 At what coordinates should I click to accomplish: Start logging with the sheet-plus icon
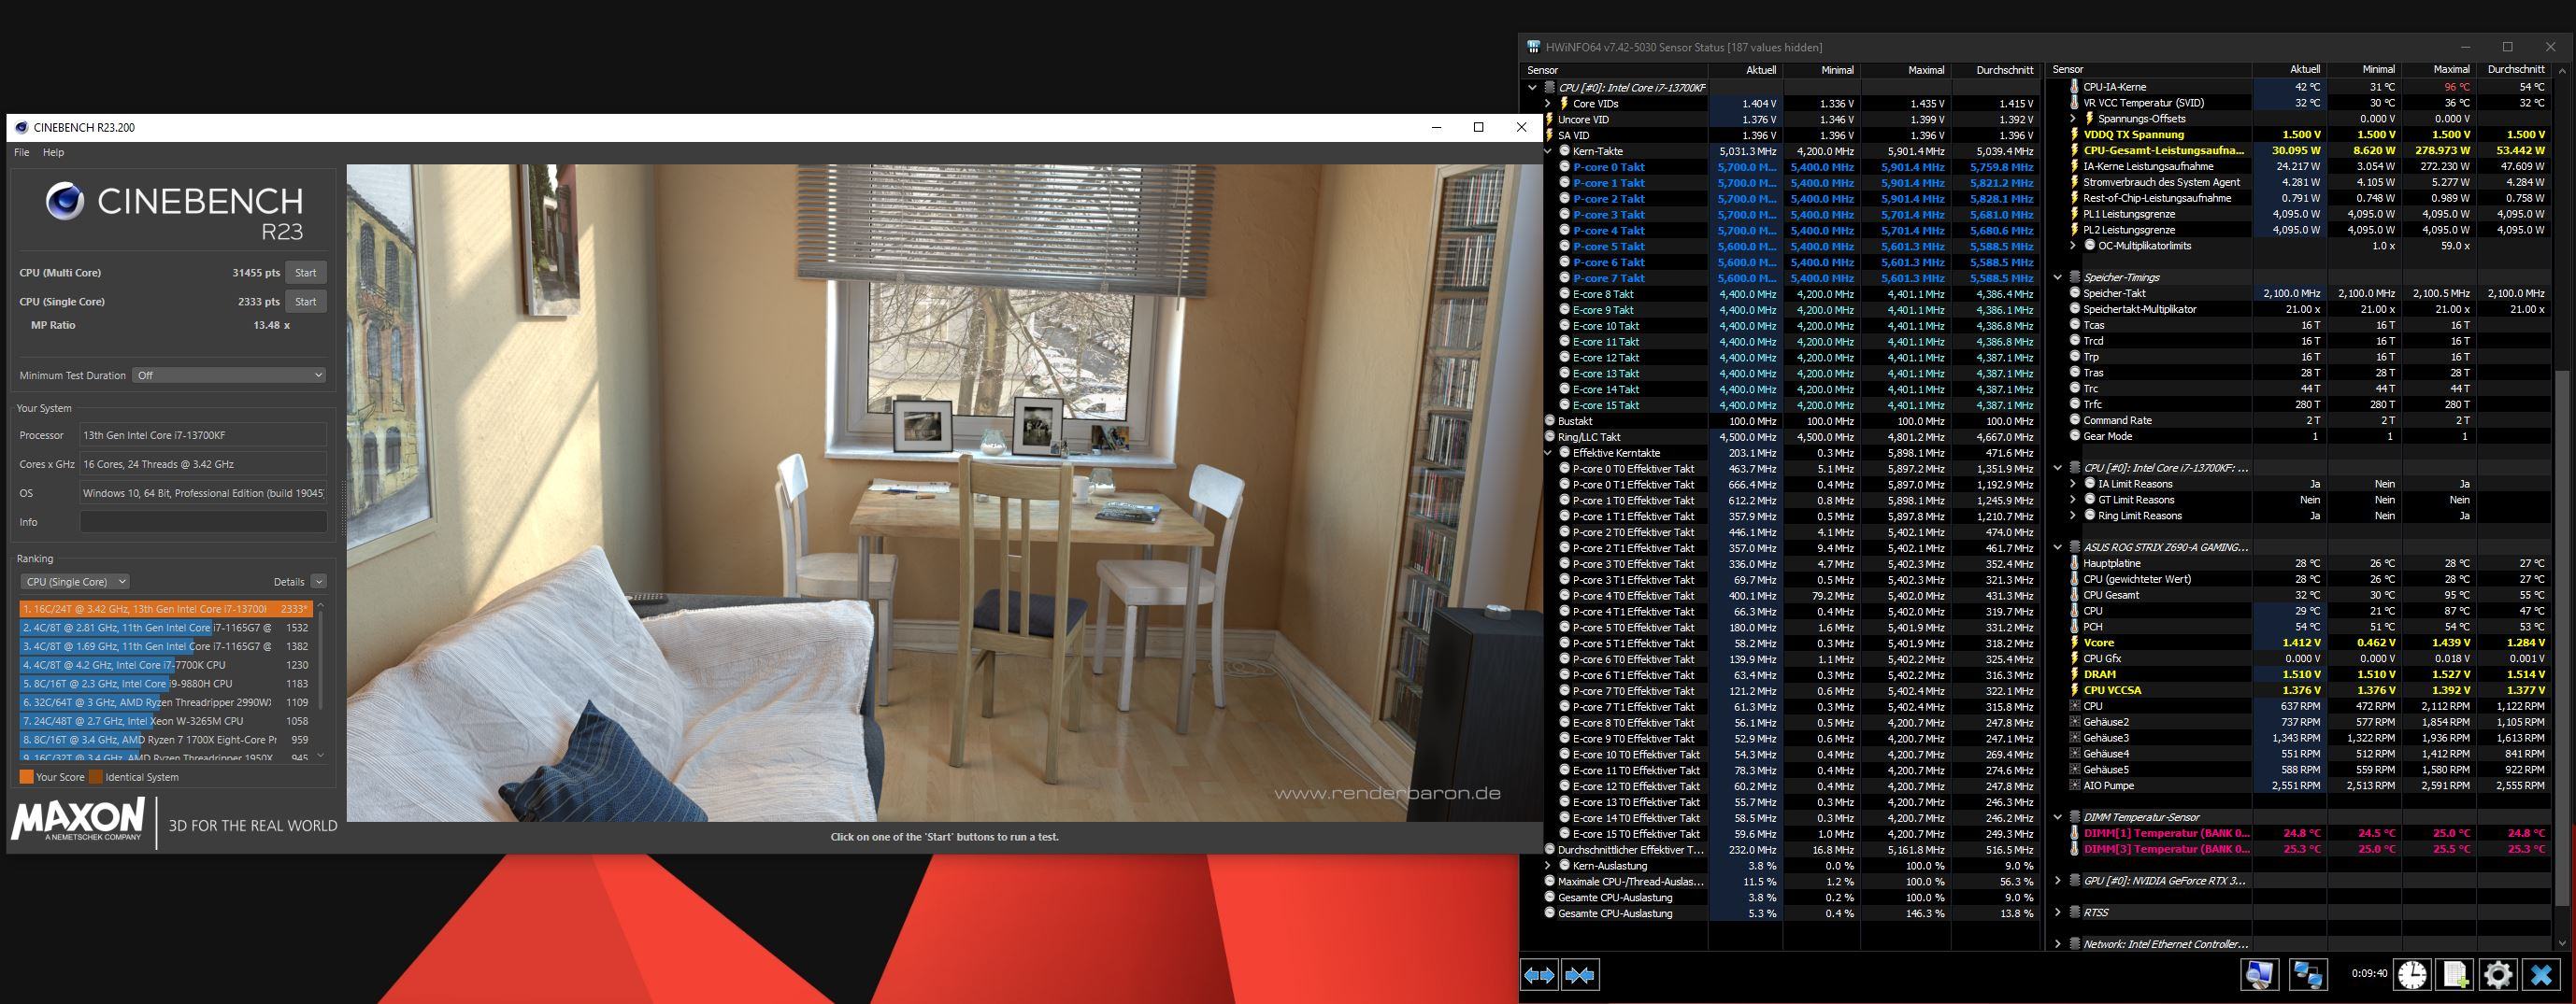click(2455, 974)
